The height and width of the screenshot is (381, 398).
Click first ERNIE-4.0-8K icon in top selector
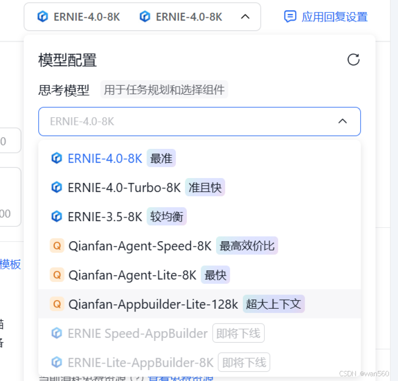point(43,17)
